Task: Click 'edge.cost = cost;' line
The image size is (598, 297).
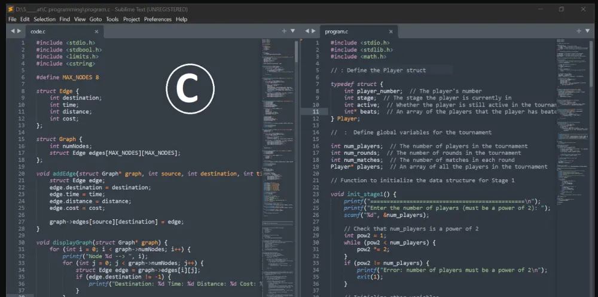Action: coord(77,208)
